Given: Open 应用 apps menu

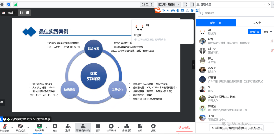Looking at the screenshot, I should (140, 128).
